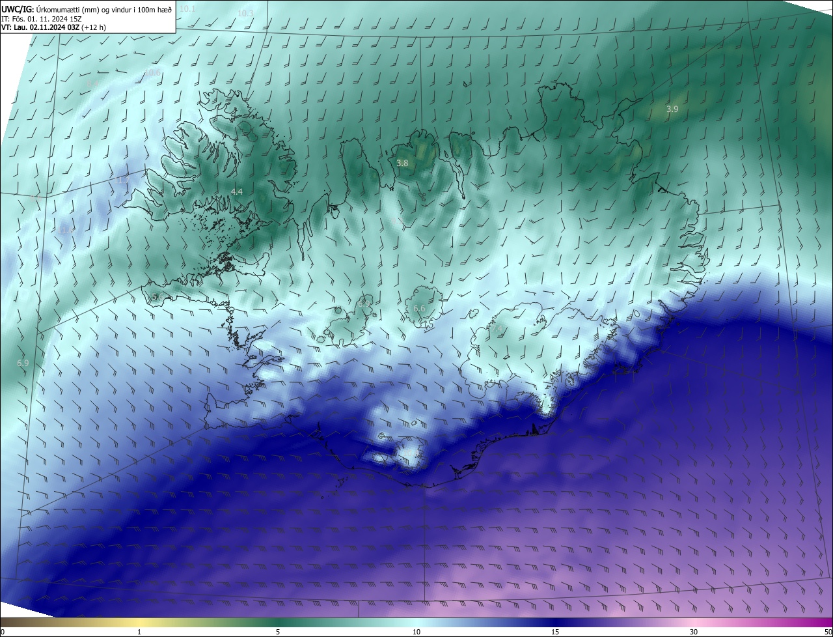The height and width of the screenshot is (637, 833).
Task: Click the 15 tick on the color scale
Action: coord(555,632)
